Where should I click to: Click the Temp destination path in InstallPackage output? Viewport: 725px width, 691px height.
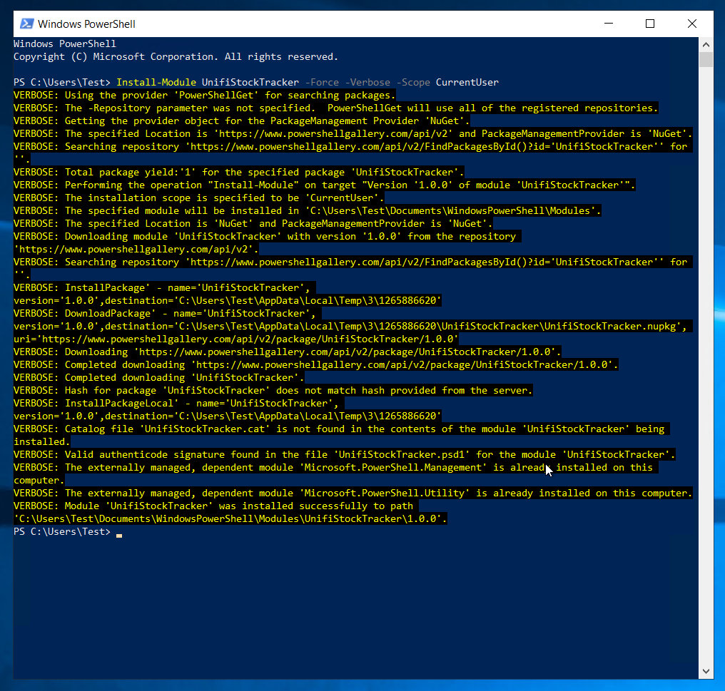pyautogui.click(x=307, y=300)
